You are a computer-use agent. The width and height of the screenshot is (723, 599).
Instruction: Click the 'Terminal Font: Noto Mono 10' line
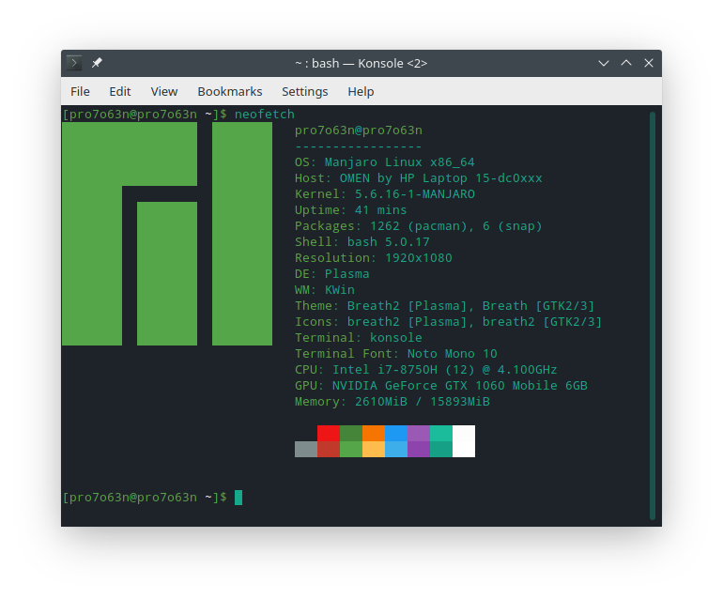(x=395, y=354)
